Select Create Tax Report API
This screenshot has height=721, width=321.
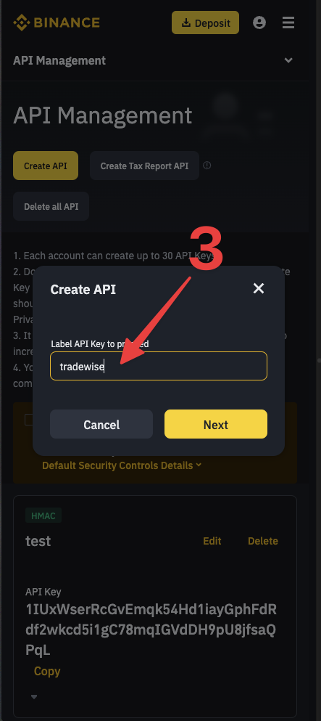coord(144,166)
